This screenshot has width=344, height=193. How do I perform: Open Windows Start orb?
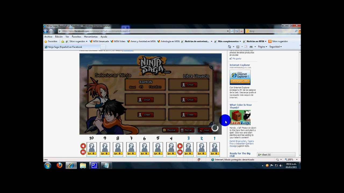(48, 165)
